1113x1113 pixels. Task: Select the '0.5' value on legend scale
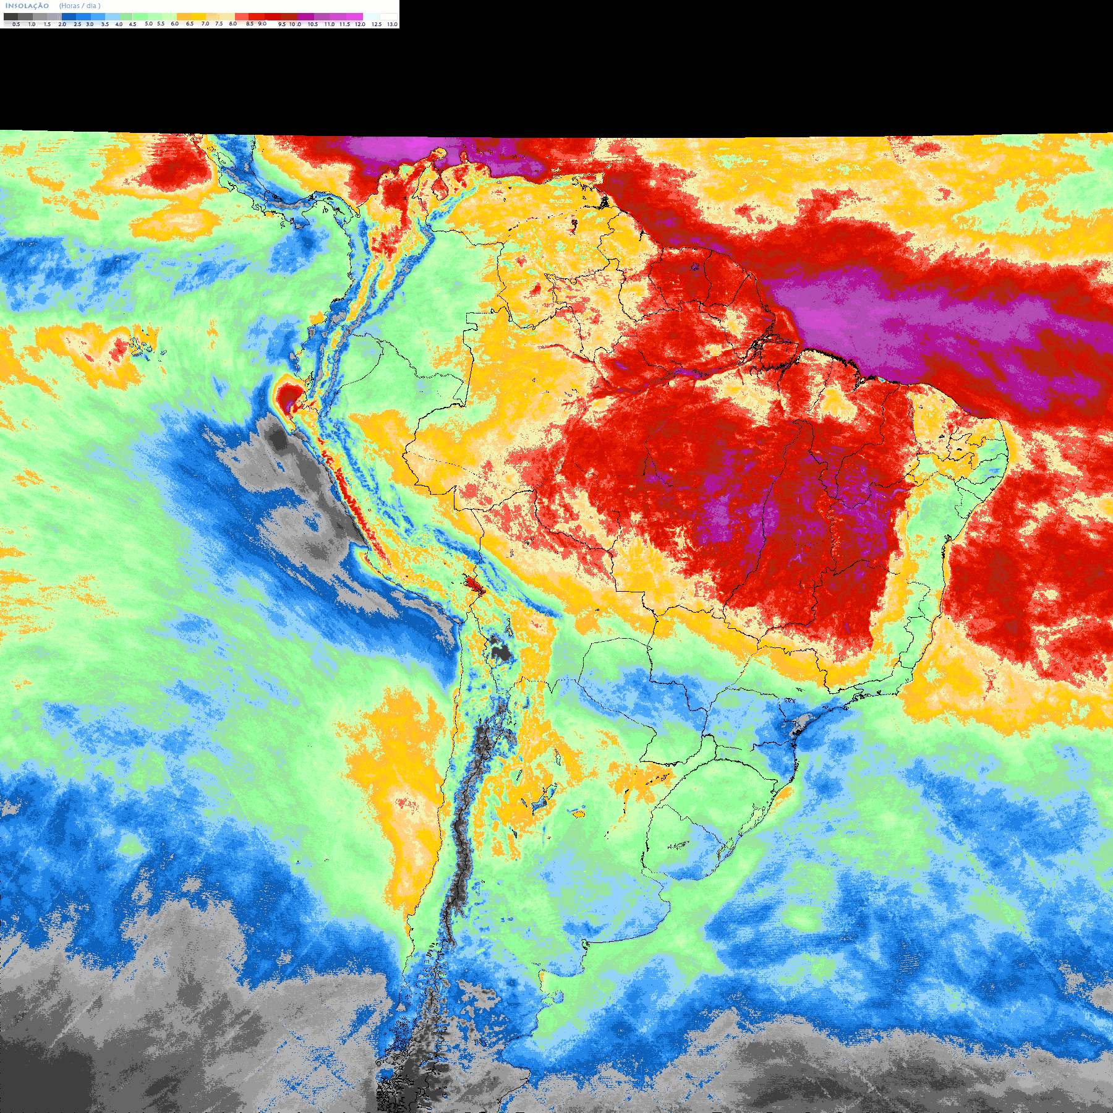point(16,24)
